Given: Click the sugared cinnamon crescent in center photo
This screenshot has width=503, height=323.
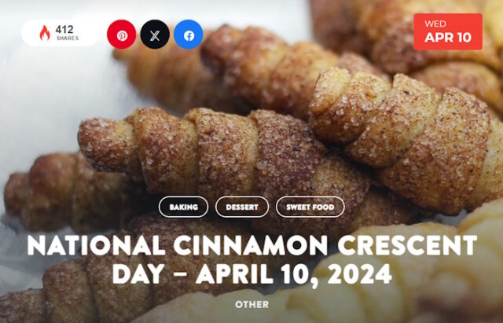Looking at the screenshot, I should (225, 154).
